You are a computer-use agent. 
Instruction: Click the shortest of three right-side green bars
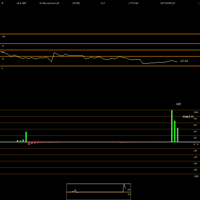click(x=178, y=135)
